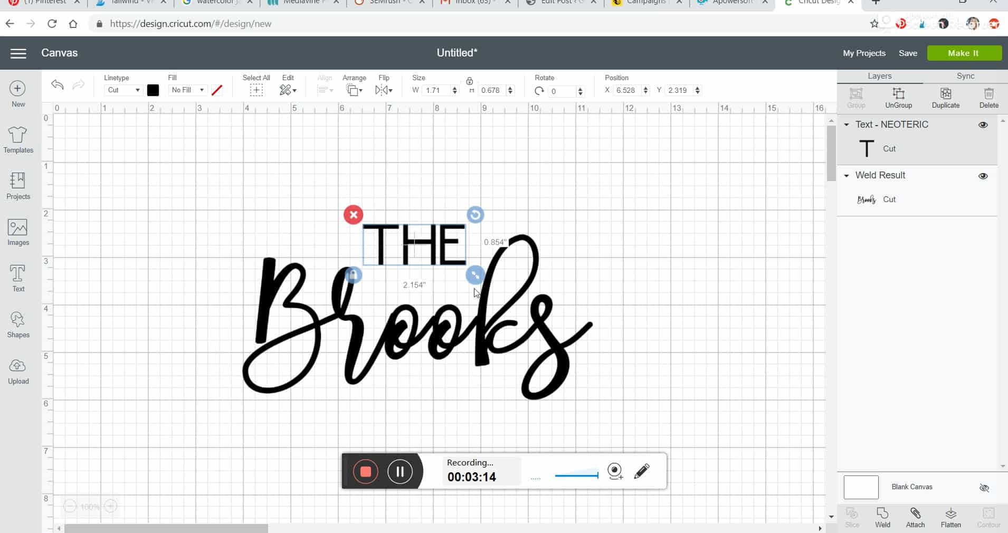Create a New project in left sidebar
Screen dimensions: 1008x533
(x=18, y=94)
